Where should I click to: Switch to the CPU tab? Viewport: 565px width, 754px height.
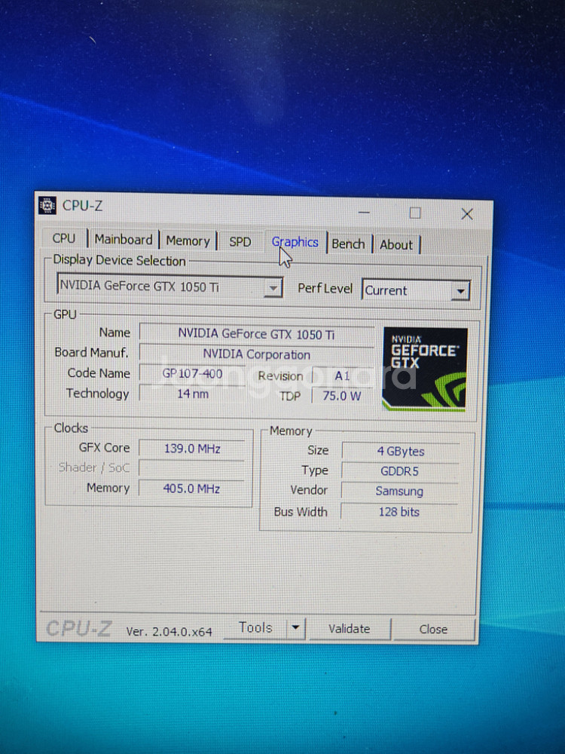(64, 238)
